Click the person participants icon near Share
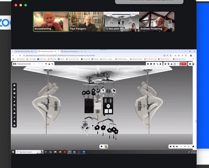The width and height of the screenshot is (209, 168). pos(172,64)
